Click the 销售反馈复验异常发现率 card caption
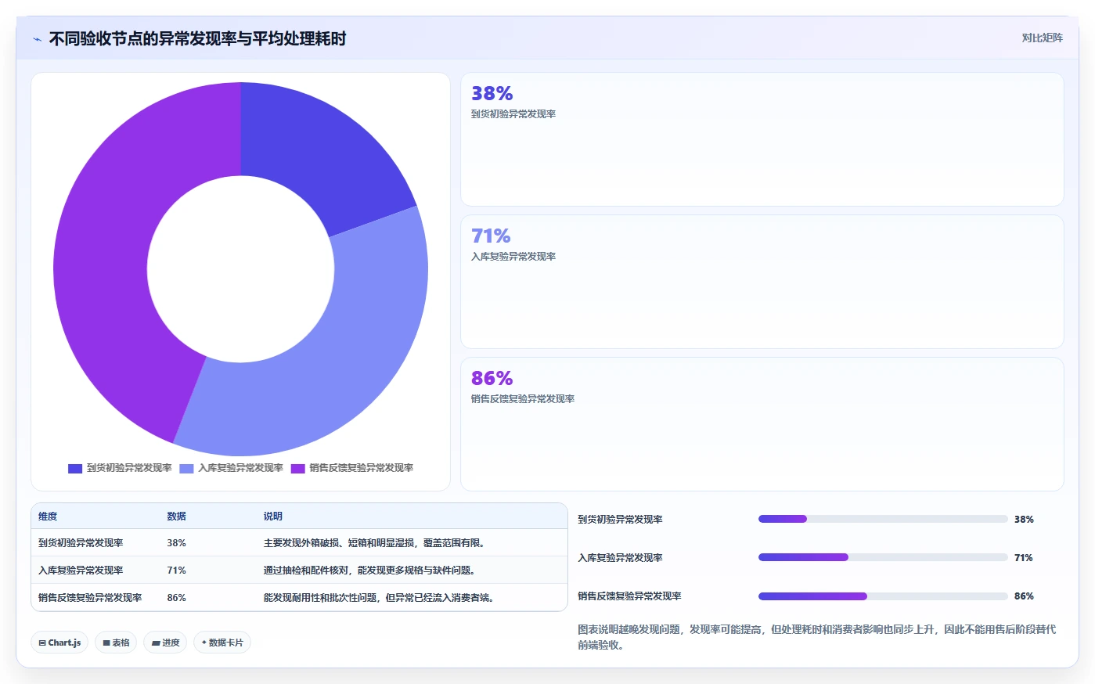Viewport: 1095px width, 684px height. pyautogui.click(x=523, y=399)
